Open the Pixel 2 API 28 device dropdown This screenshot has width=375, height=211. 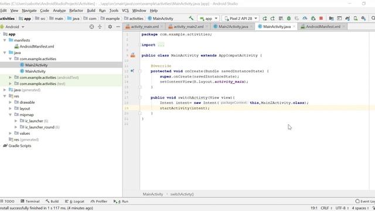[240, 18]
